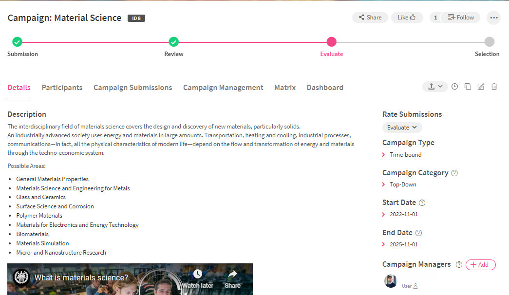
Task: Click the video Share arrow icon
Action: (232, 274)
